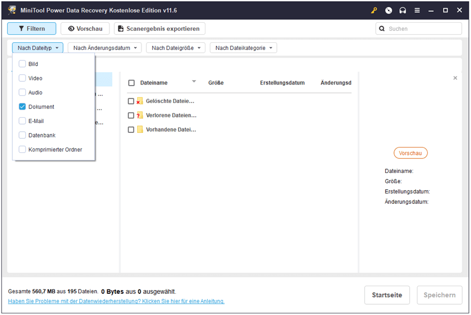Click the Dateiname sort arrow
Screen dimensions: 471x315
tap(194, 82)
